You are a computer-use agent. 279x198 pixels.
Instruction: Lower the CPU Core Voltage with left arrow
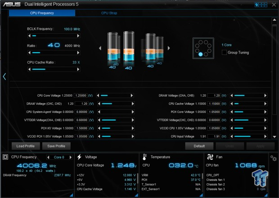pos(98,95)
